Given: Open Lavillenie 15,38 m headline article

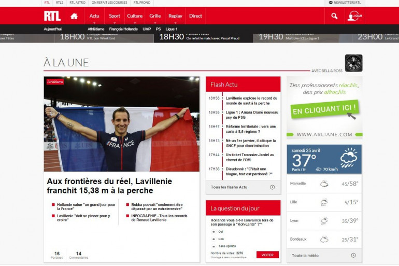Looking at the screenshot, I should [x=110, y=186].
